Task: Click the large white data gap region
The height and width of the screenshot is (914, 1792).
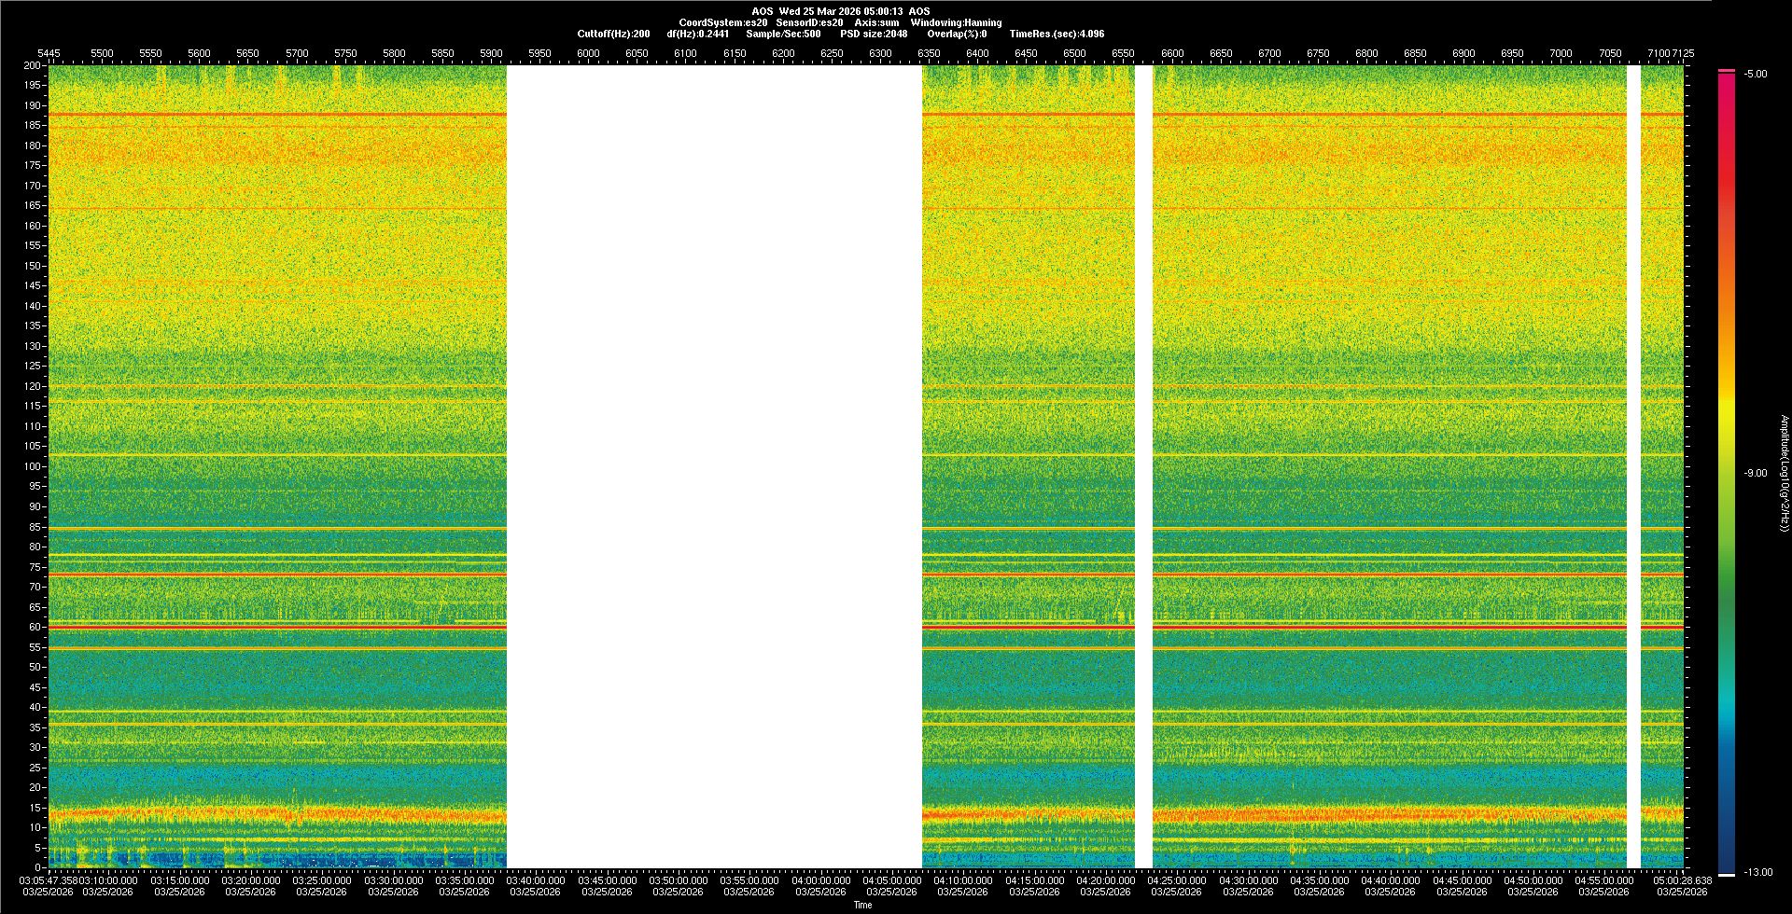Action: tap(714, 466)
